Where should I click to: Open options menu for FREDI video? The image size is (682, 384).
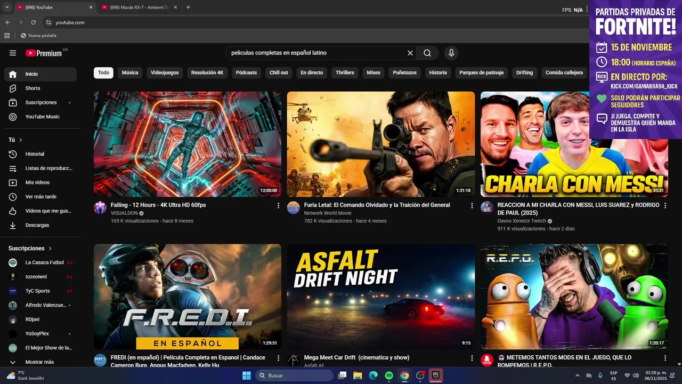coord(278,358)
